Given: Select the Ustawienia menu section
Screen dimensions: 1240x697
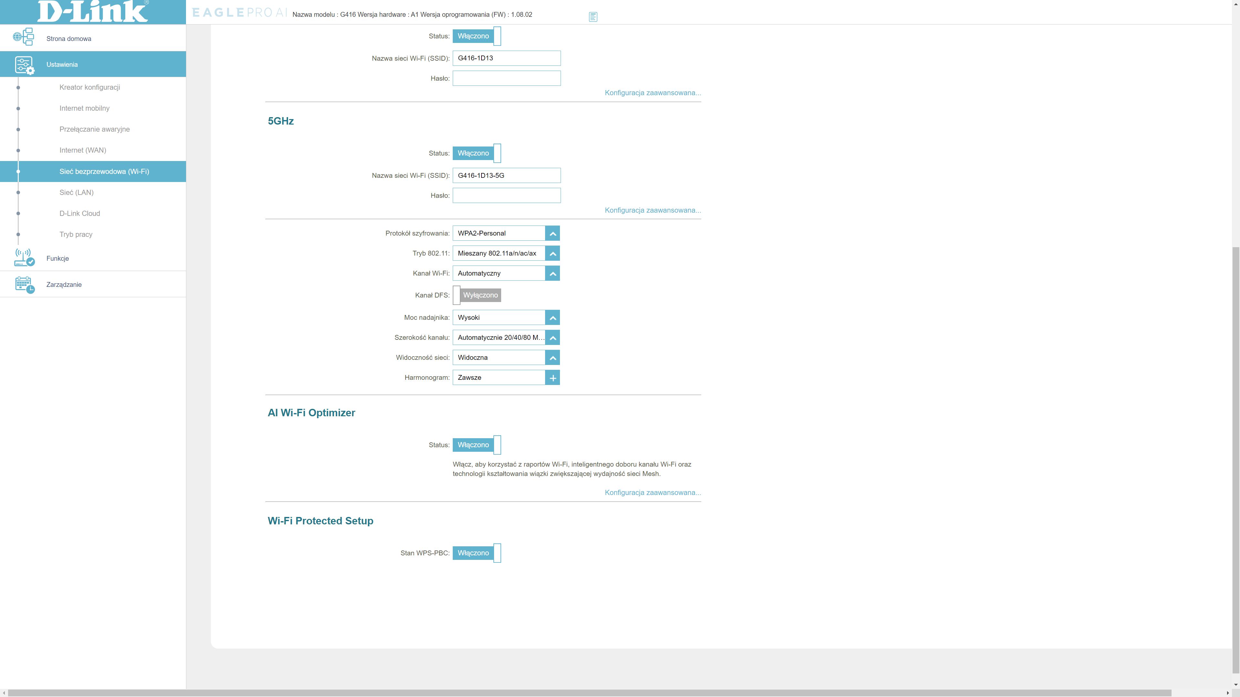Looking at the screenshot, I should pyautogui.click(x=93, y=64).
